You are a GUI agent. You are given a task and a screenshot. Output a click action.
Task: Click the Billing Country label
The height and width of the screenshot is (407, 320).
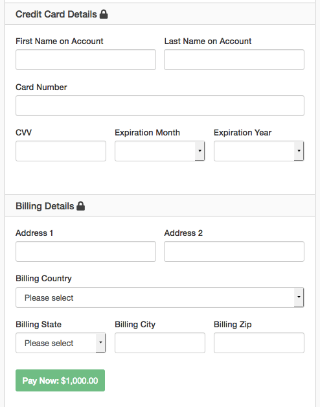pyautogui.click(x=43, y=279)
